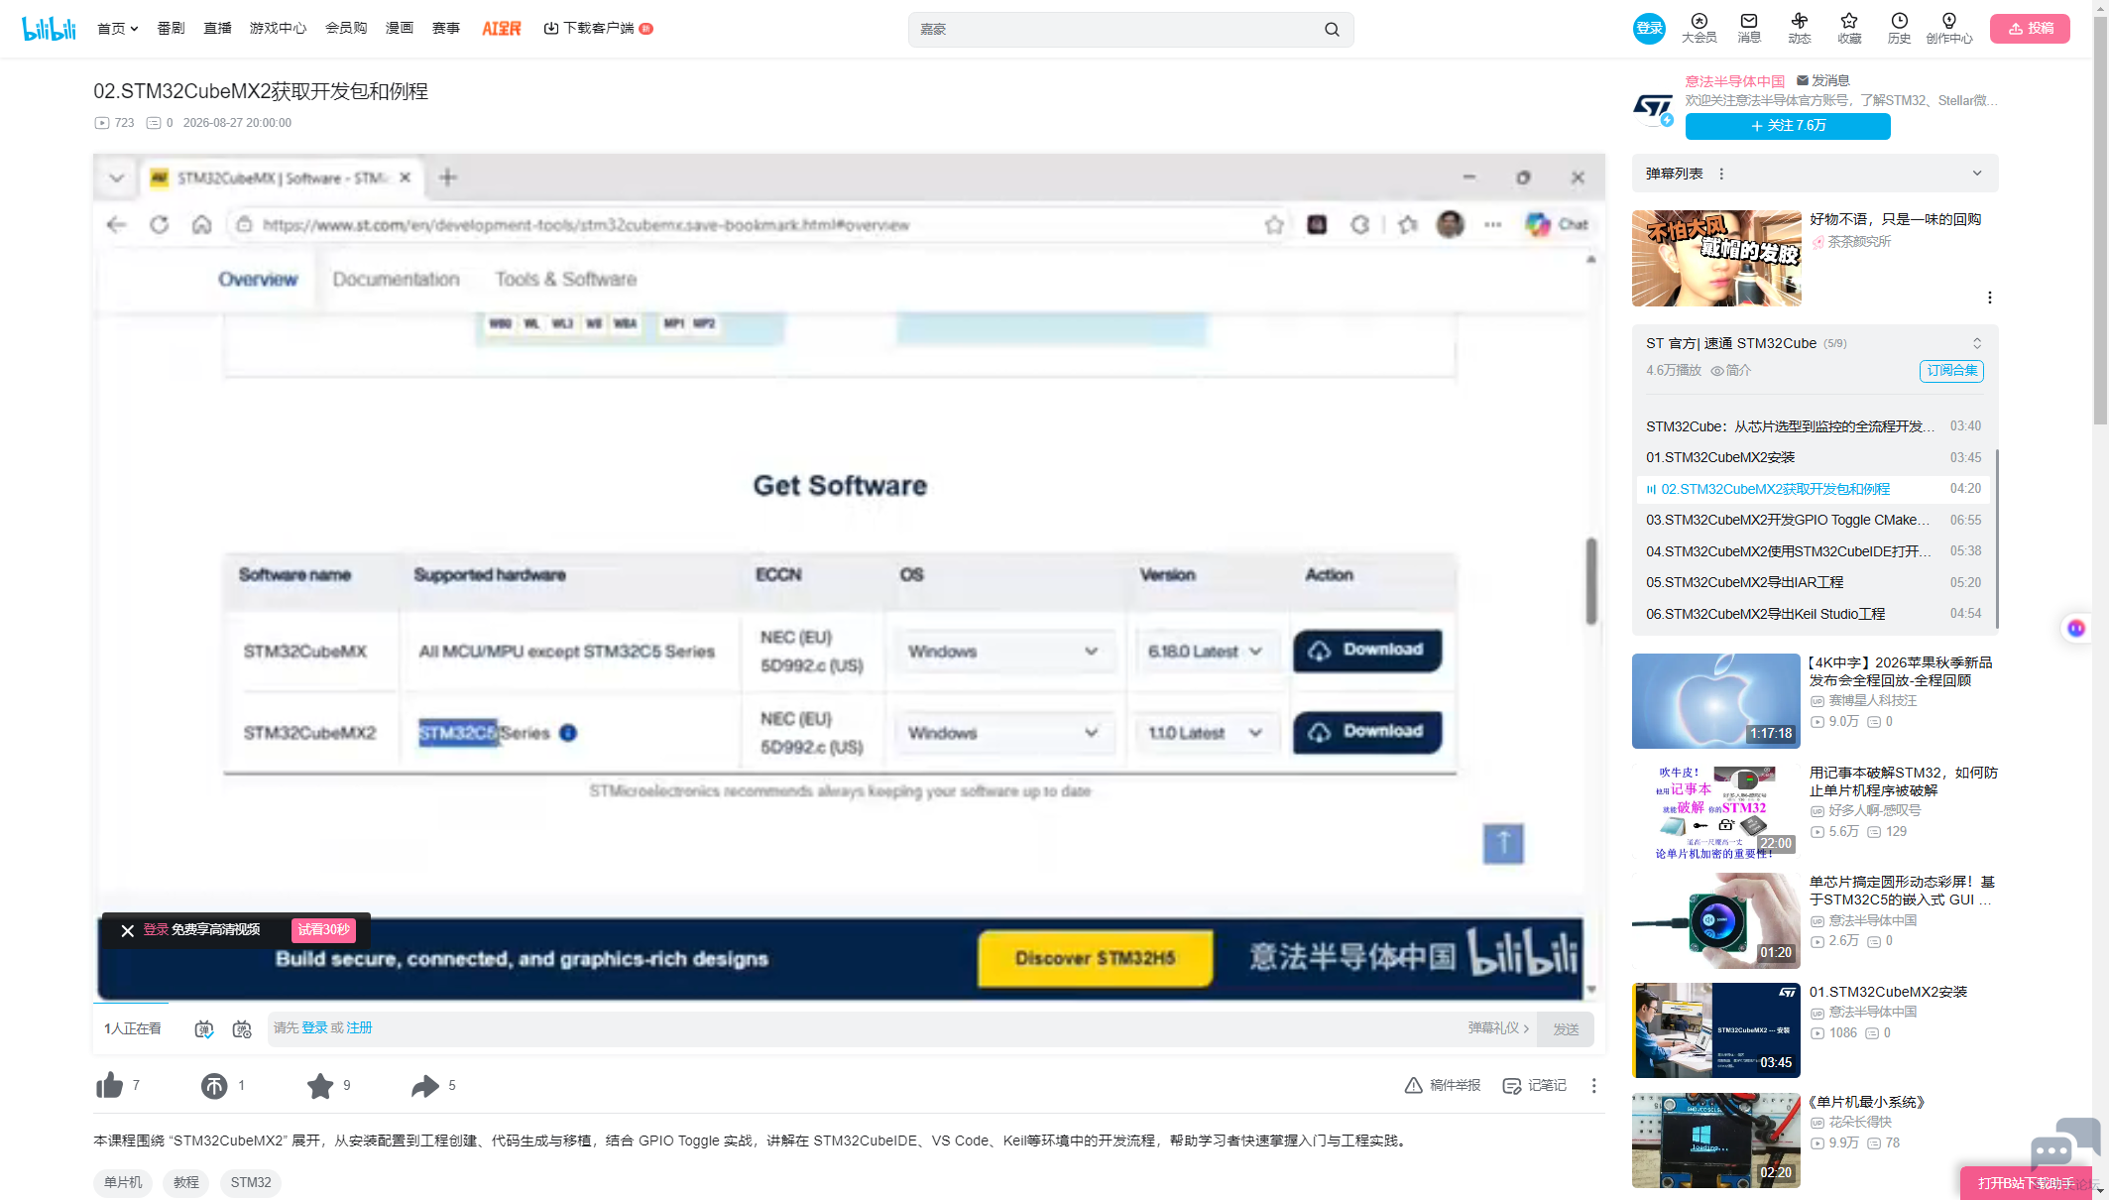This screenshot has width=2109, height=1200.
Task: Click the collection list scrollbar
Action: (x=1997, y=539)
